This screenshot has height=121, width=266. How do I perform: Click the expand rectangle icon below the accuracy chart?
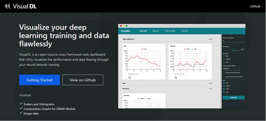176,78
